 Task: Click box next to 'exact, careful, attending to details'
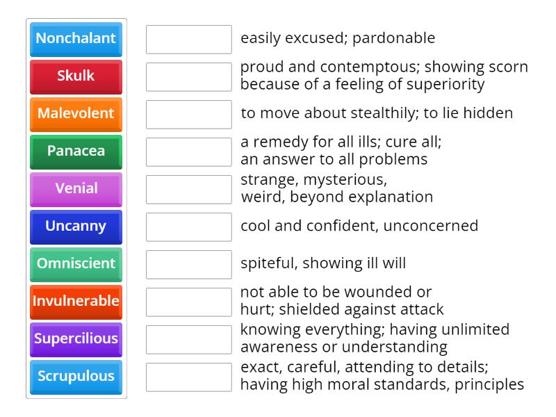click(188, 377)
